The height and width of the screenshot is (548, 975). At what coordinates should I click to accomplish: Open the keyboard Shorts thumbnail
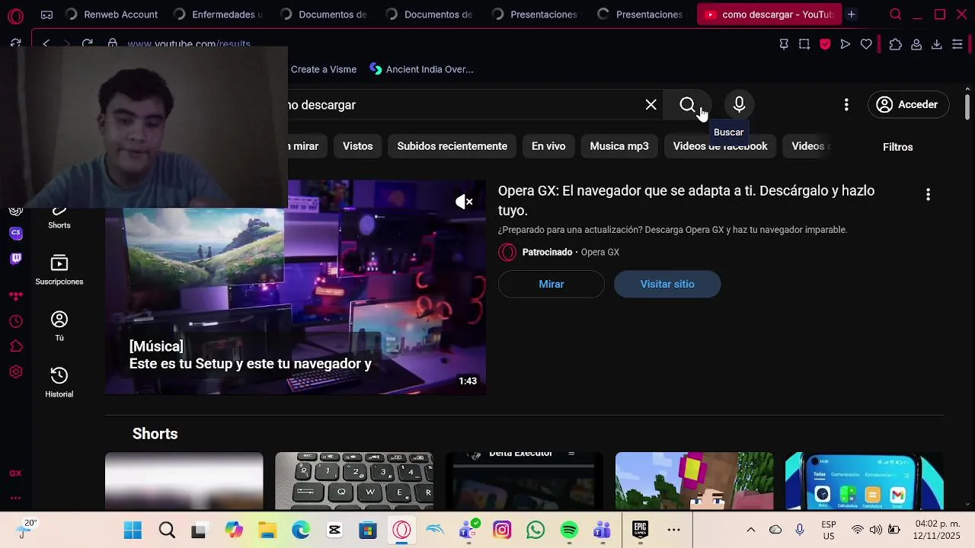[x=354, y=481]
